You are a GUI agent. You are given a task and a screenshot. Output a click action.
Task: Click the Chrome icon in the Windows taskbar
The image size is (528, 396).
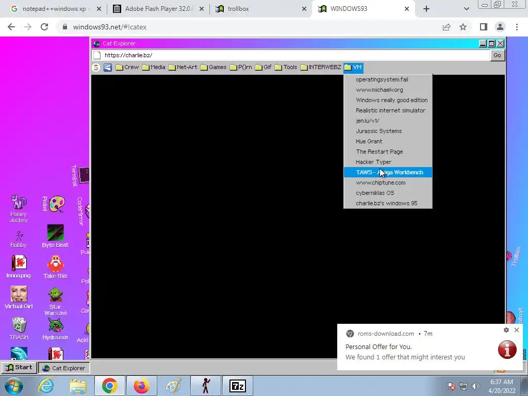(109, 386)
